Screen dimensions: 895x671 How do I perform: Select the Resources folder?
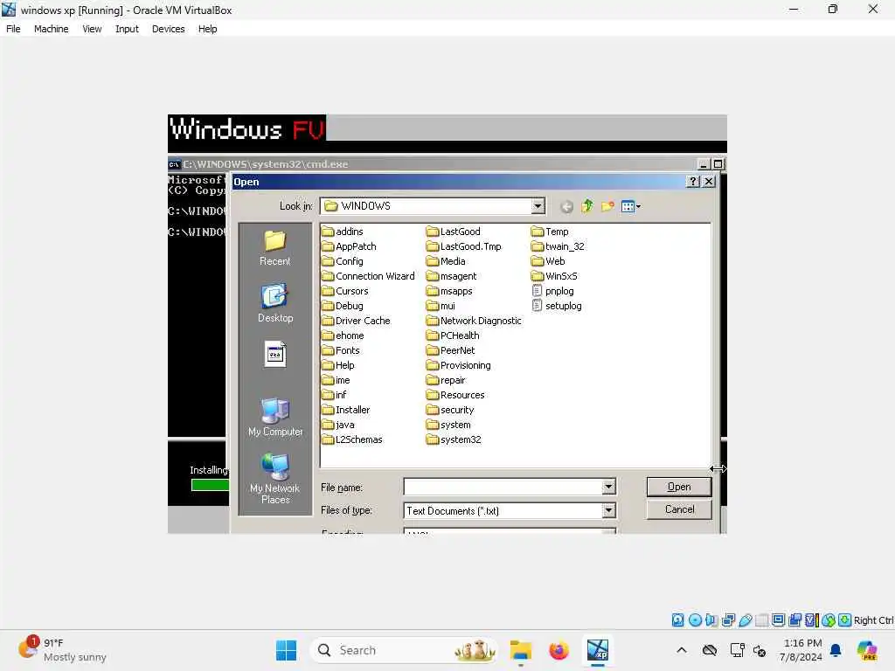[455, 395]
